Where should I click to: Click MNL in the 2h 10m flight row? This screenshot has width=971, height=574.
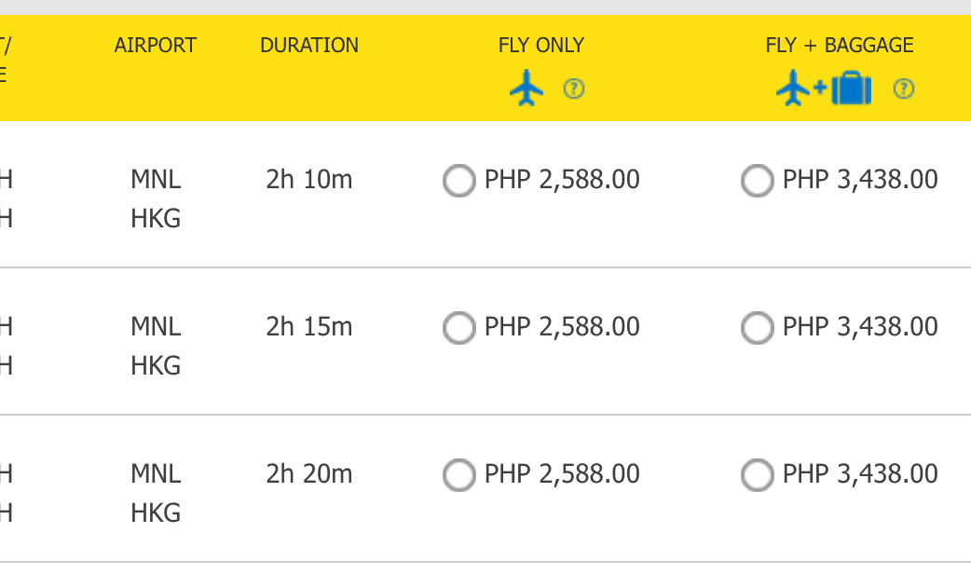[x=156, y=180]
